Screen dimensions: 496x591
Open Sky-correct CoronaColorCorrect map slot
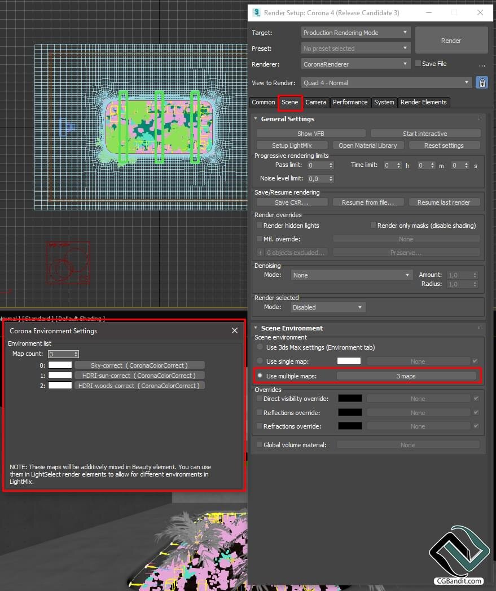click(x=139, y=365)
